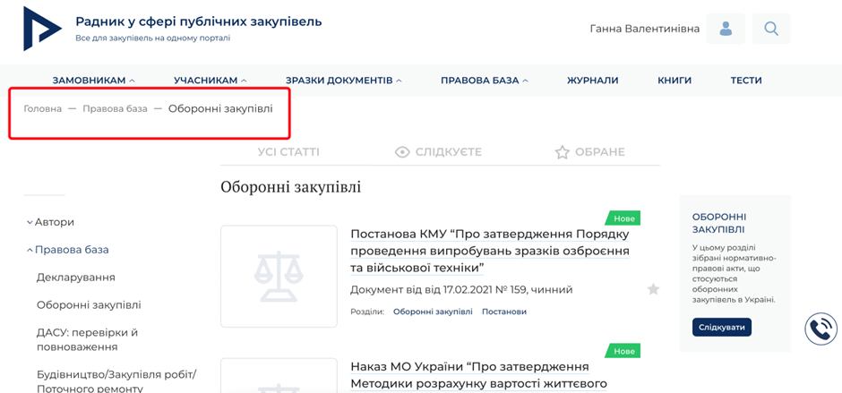842x393 pixels.
Task: Open the scales thumbnail of first document
Action: point(279,276)
